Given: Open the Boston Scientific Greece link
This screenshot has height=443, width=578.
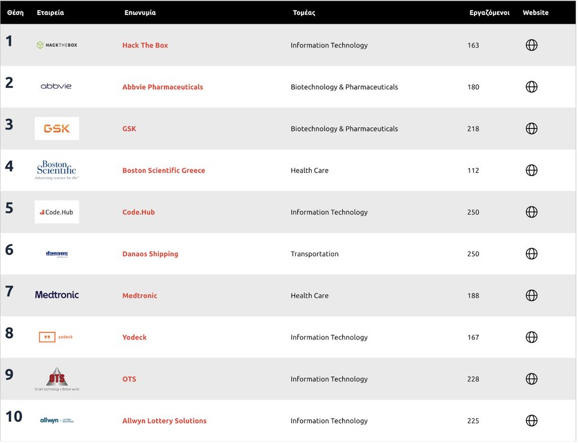Looking at the screenshot, I should (163, 171).
